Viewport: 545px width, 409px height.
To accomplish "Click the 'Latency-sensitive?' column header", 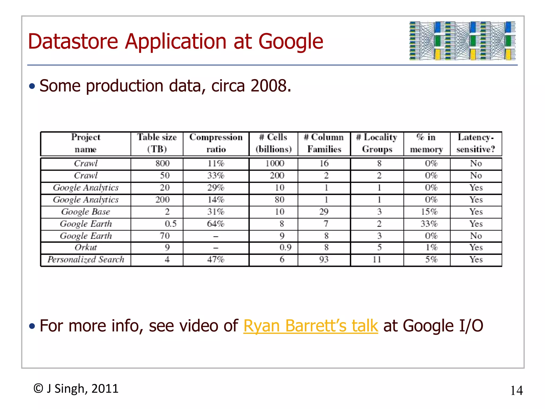I will pyautogui.click(x=476, y=143).
